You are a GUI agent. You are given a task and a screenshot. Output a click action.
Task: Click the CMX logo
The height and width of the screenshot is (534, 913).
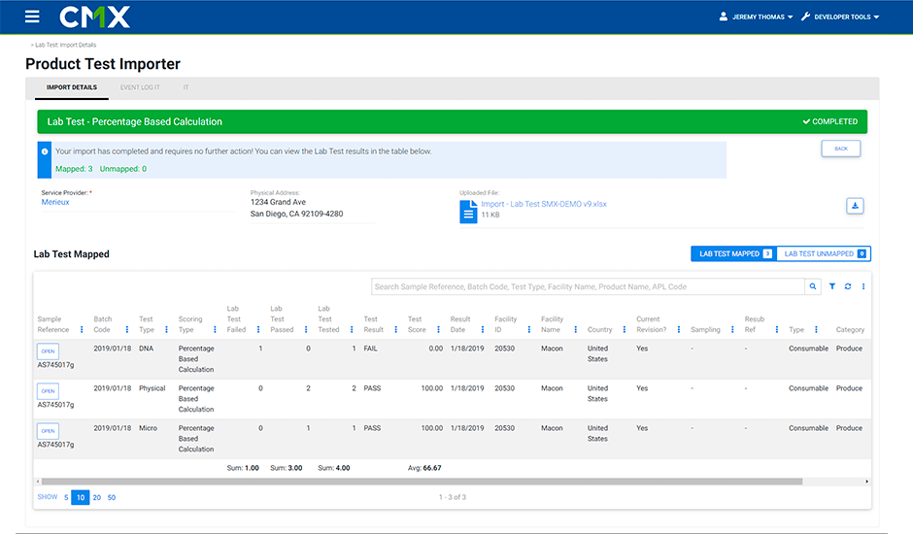[x=94, y=17]
